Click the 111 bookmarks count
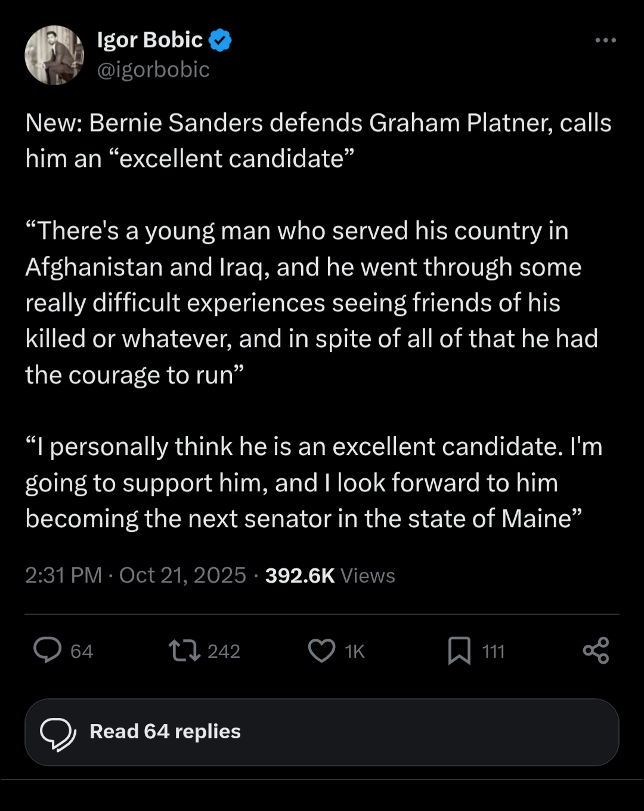This screenshot has width=644, height=811. point(493,651)
